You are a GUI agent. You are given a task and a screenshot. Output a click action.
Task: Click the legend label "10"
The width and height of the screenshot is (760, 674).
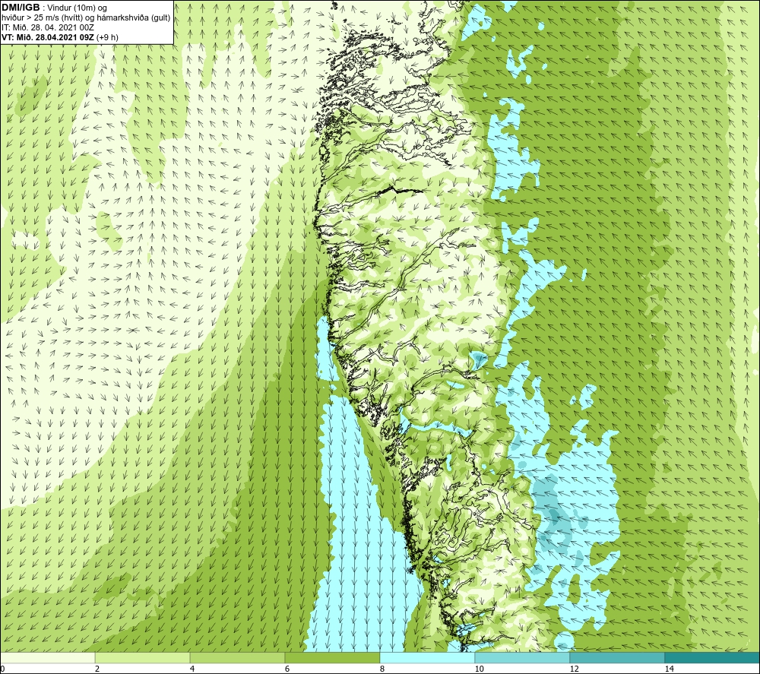[x=479, y=669]
